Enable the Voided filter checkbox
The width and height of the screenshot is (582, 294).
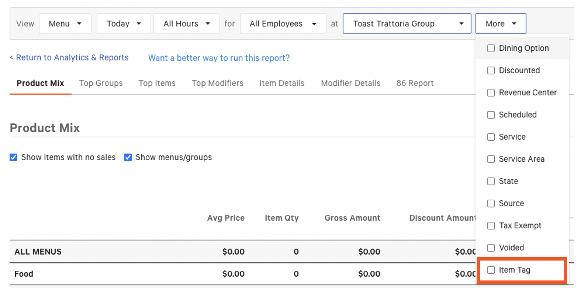[x=491, y=247]
